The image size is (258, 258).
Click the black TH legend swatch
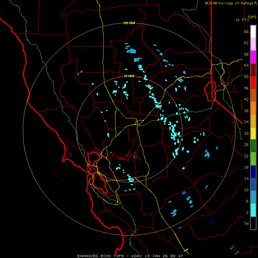pyautogui.click(x=253, y=223)
